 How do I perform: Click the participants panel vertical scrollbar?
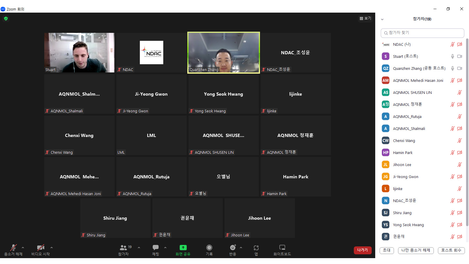(x=467, y=132)
